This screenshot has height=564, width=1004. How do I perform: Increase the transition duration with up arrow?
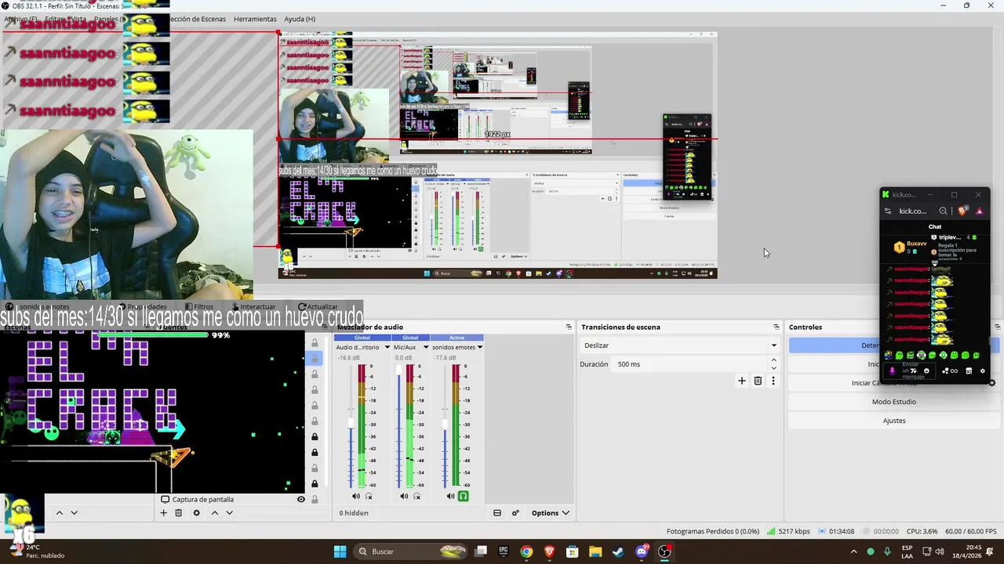[x=773, y=360]
